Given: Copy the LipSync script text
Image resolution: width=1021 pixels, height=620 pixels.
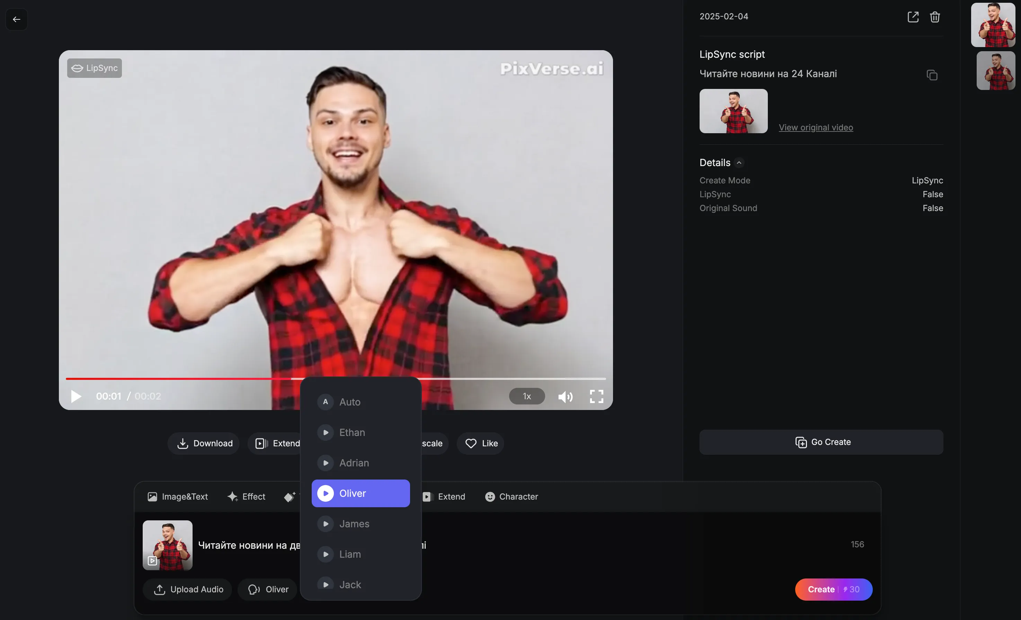Looking at the screenshot, I should [932, 75].
